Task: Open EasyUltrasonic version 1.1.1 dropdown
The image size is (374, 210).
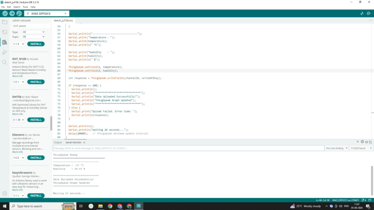Action: click(18, 195)
